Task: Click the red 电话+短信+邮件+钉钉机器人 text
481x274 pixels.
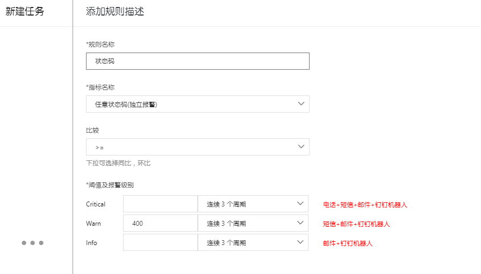Action: (x=365, y=204)
